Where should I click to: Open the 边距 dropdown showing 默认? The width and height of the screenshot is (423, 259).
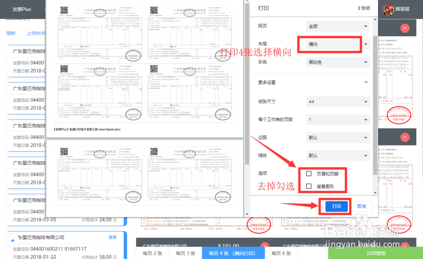pyautogui.click(x=338, y=137)
